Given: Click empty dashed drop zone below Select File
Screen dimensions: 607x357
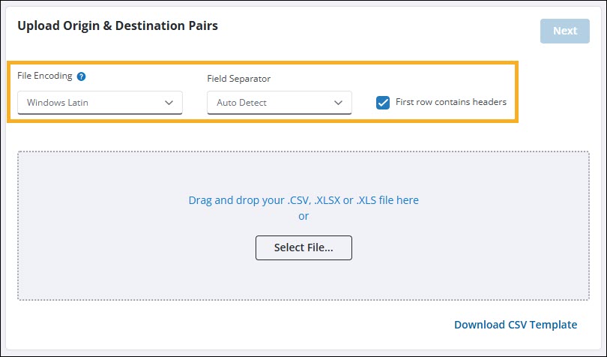Looking at the screenshot, I should coord(303,281).
